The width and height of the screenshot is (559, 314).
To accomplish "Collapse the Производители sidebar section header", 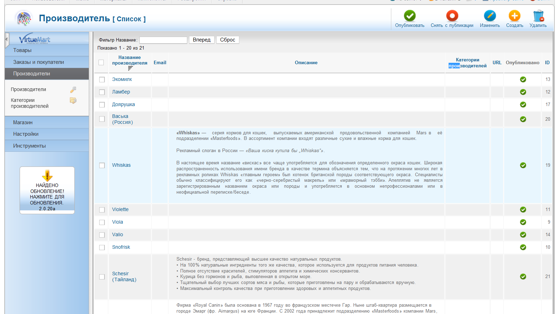I will (47, 74).
